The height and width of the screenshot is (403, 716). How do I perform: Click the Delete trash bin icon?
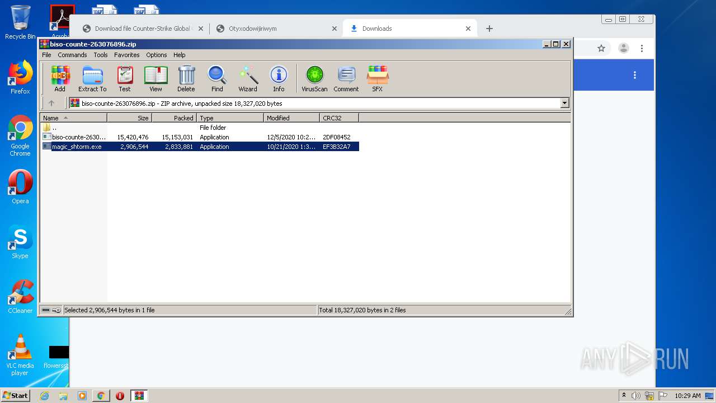tap(186, 78)
